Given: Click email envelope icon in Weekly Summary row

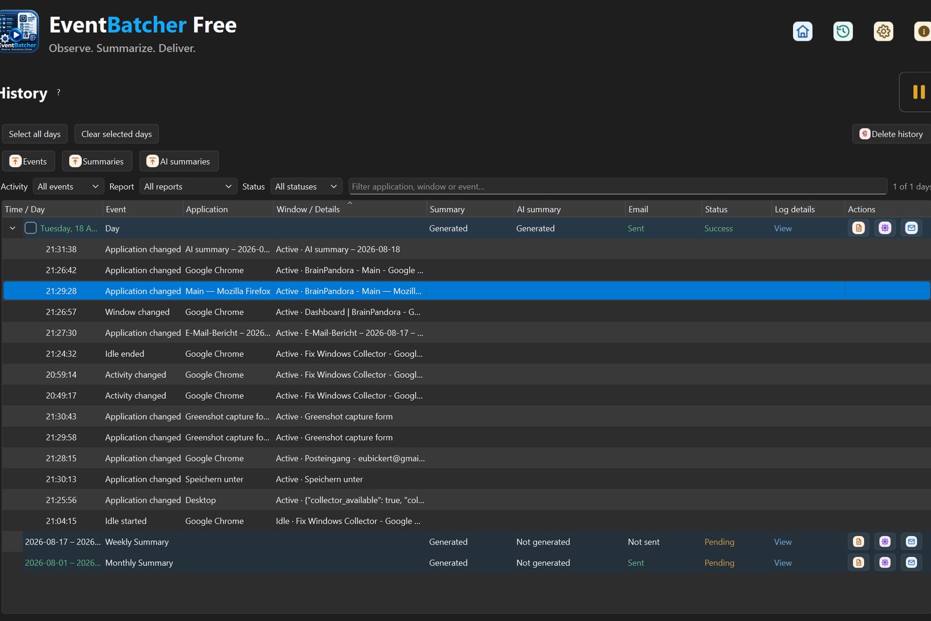Looking at the screenshot, I should click(911, 542).
